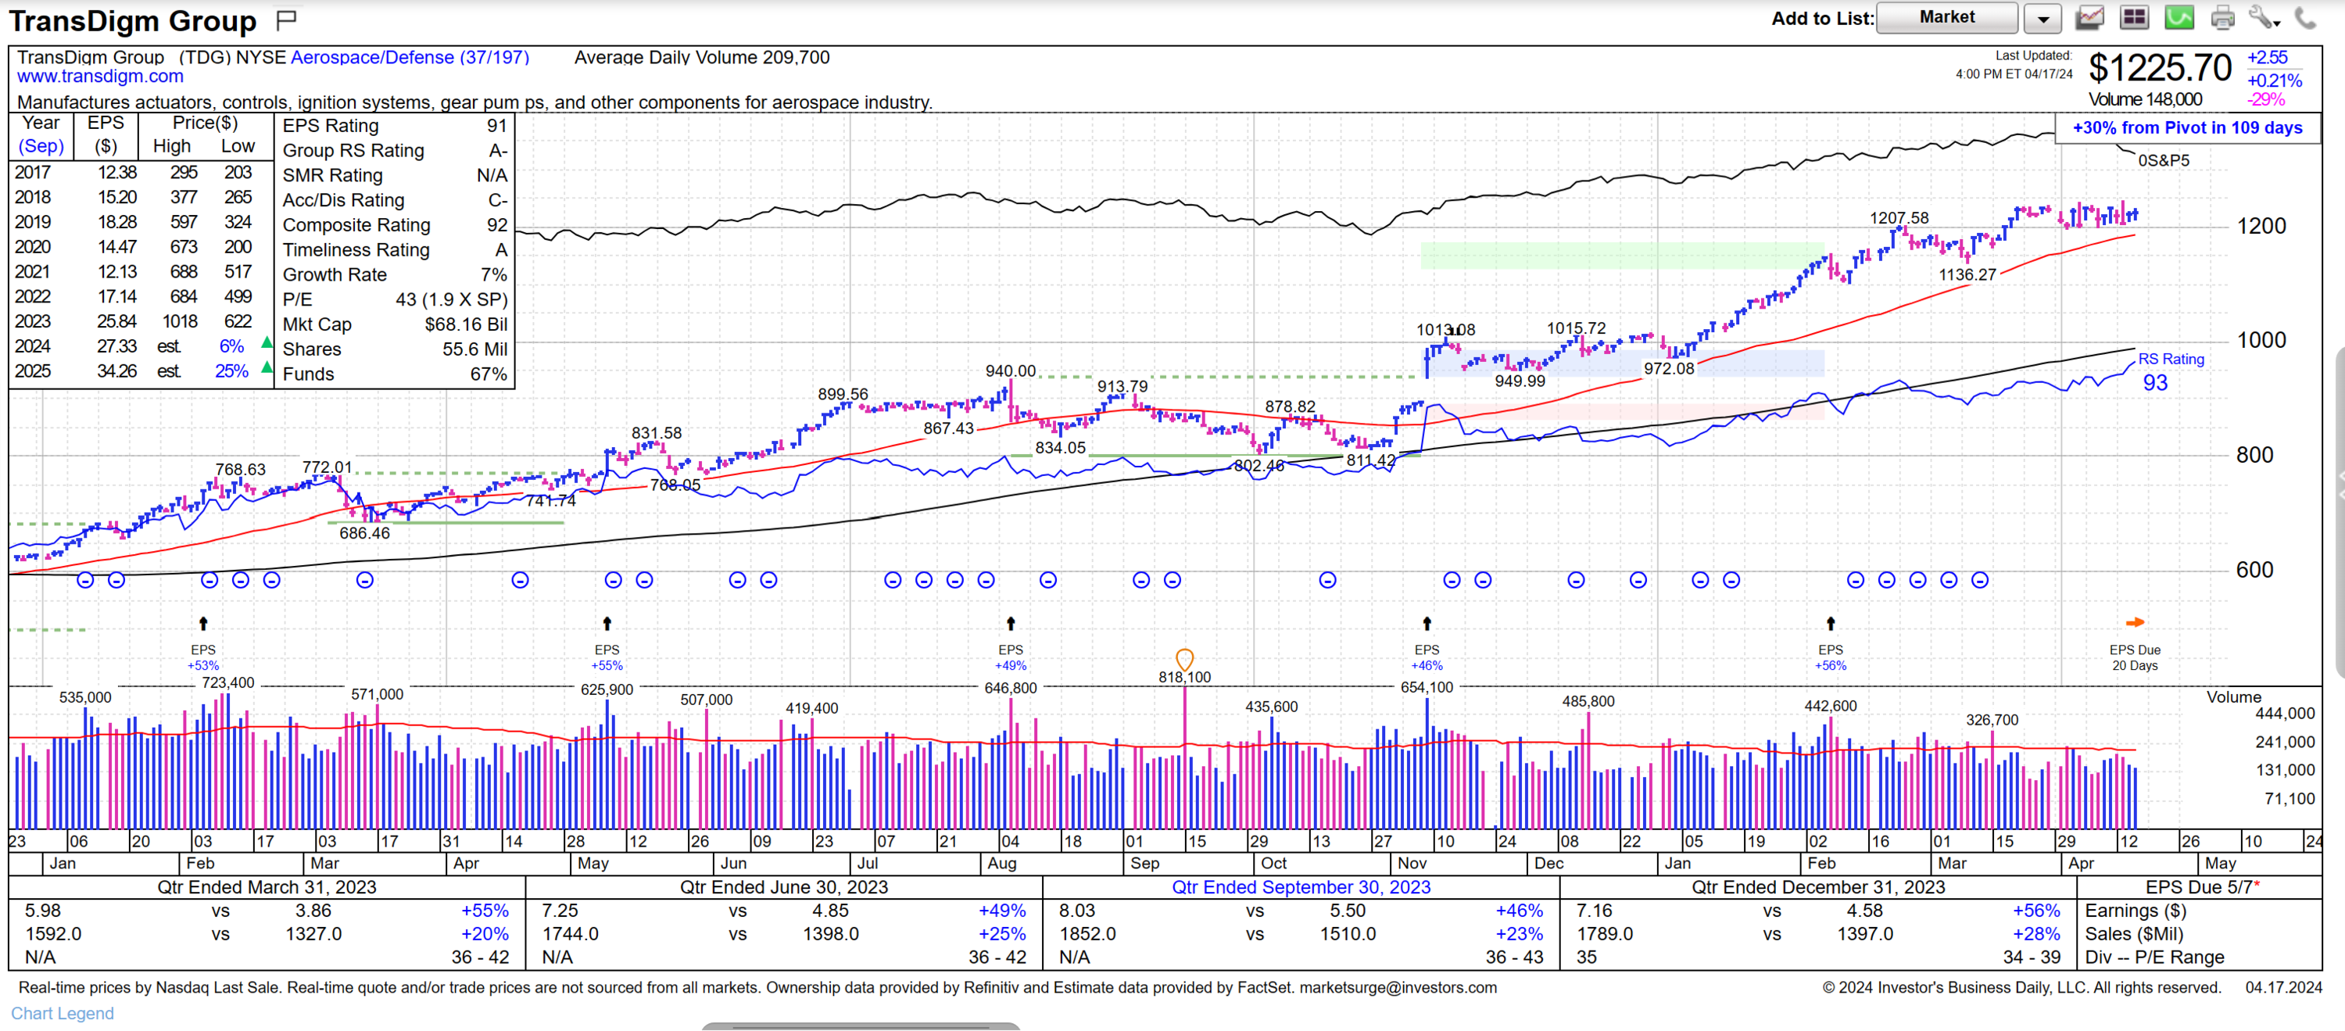Click the rightmost circle marker on the 600 line
Image resolution: width=2345 pixels, height=1031 pixels.
click(x=1980, y=580)
